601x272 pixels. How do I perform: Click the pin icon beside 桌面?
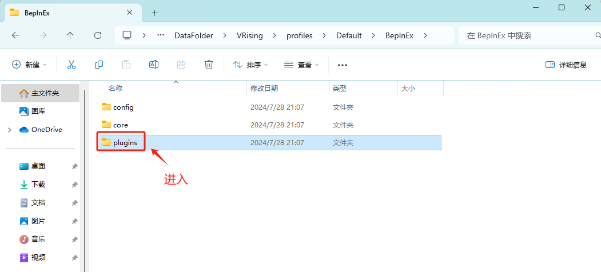pyautogui.click(x=74, y=166)
